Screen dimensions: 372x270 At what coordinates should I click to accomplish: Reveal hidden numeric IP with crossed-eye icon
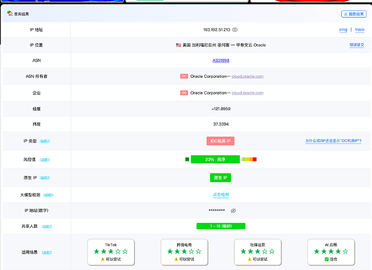coord(233,211)
